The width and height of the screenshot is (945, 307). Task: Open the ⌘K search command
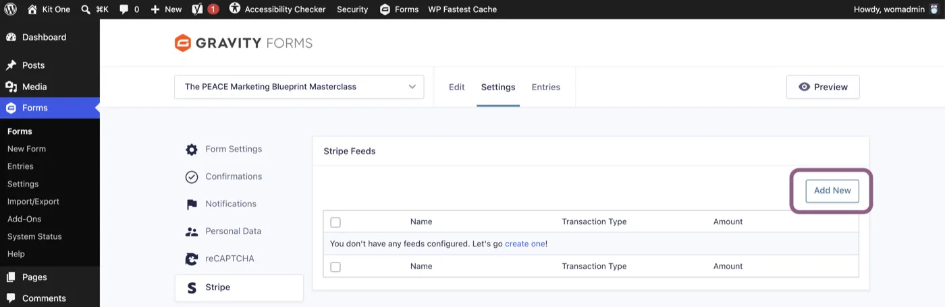coord(94,9)
